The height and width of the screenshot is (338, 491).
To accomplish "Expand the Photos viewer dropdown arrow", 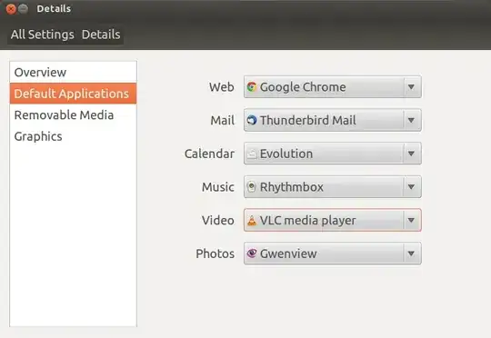I will 412,253.
